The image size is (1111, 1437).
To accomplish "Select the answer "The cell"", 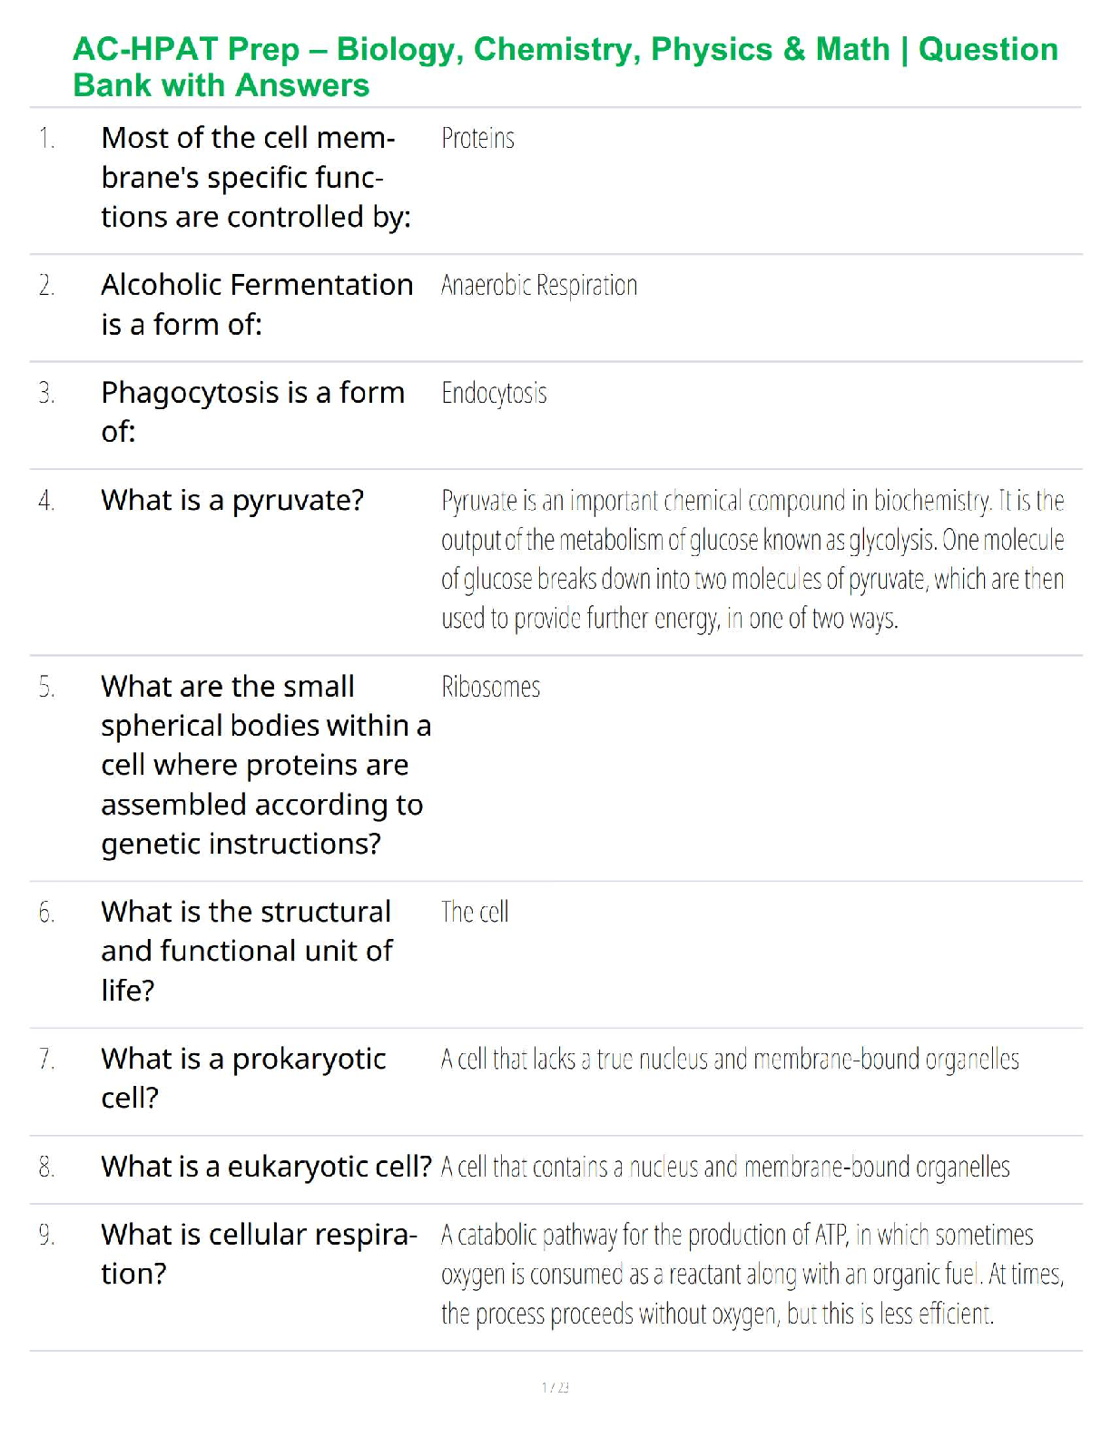I will point(475,912).
